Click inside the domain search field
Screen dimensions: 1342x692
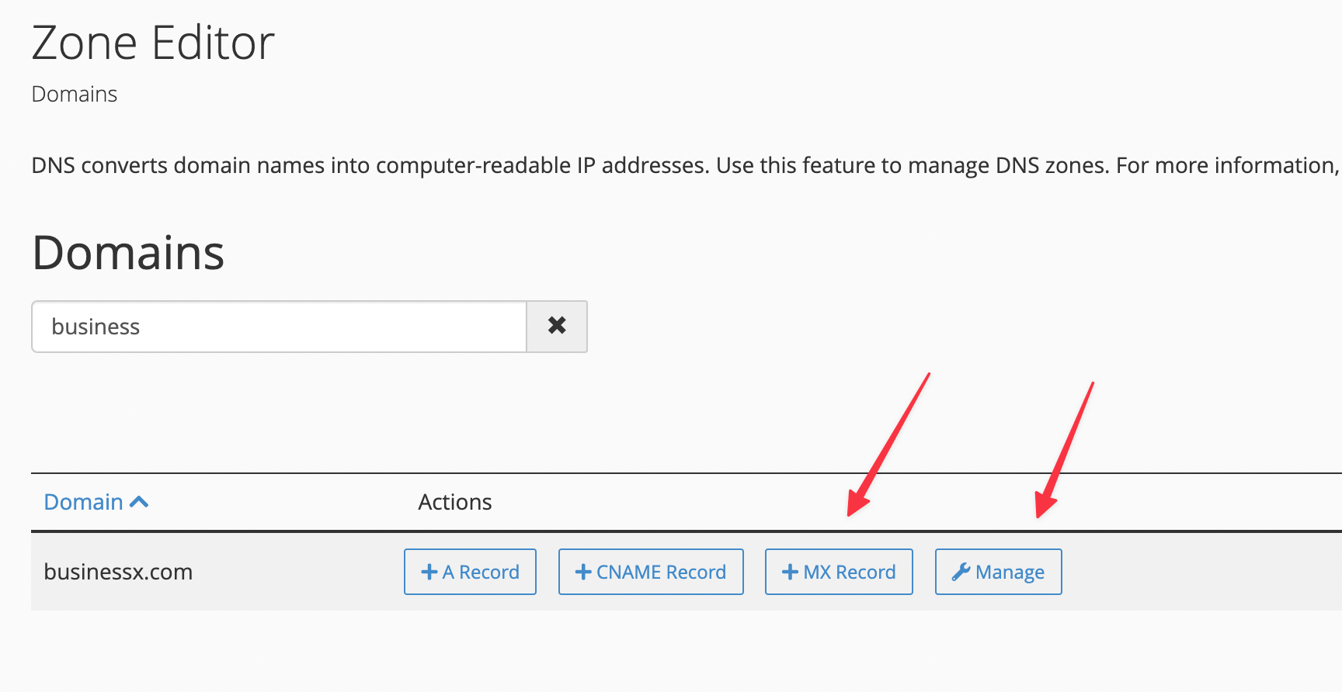[x=278, y=327]
